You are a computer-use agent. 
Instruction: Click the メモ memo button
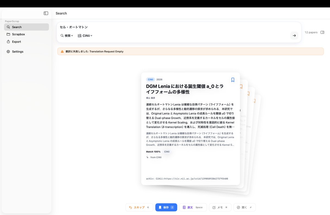[220, 207]
